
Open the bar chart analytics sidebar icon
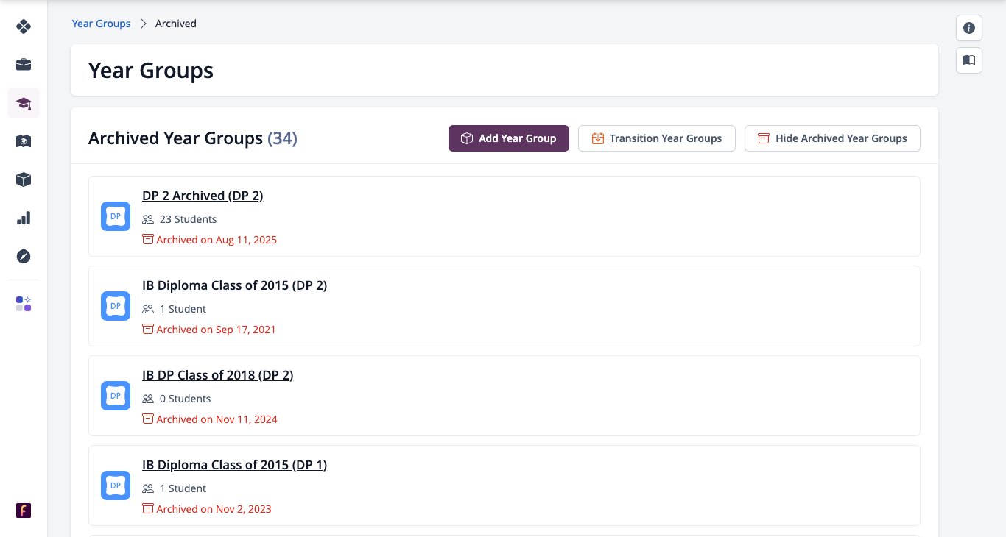24,218
